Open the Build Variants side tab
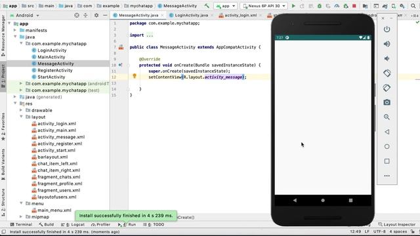 (x=3, y=164)
